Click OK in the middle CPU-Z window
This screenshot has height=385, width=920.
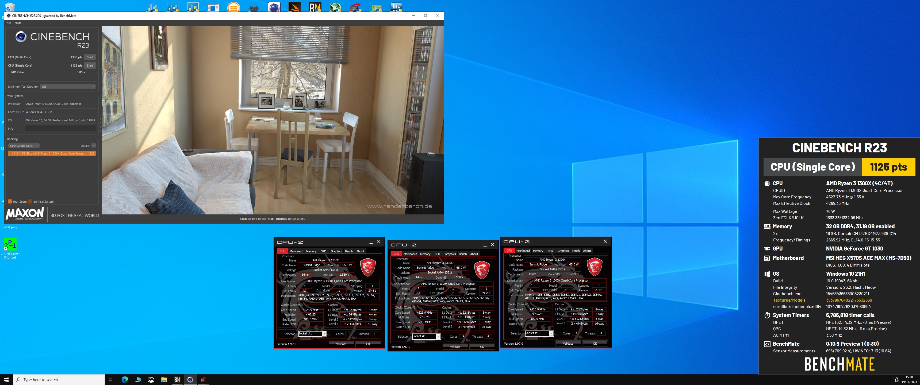coord(482,347)
